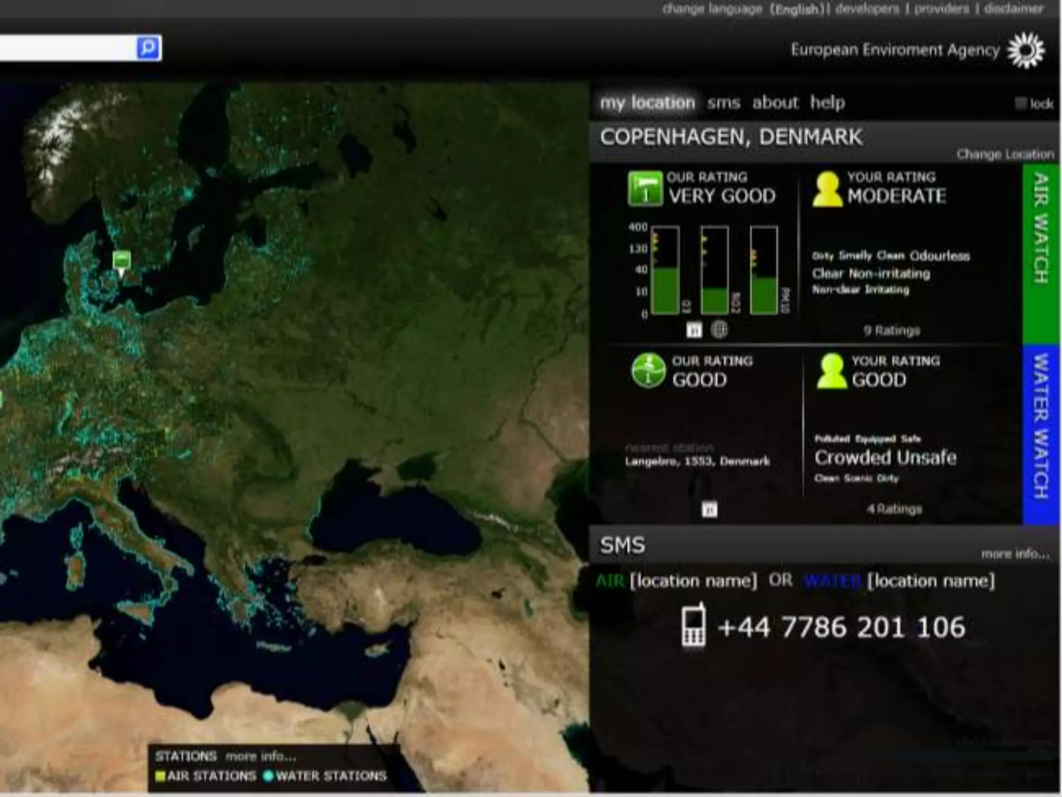Click the yellow user icon for air rating
The width and height of the screenshot is (1062, 797).
click(x=827, y=189)
